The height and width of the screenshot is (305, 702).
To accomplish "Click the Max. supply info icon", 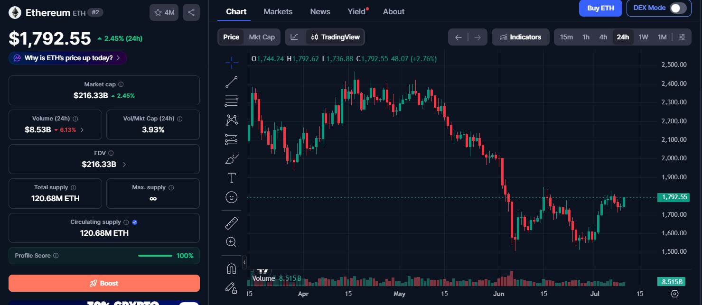I will pyautogui.click(x=171, y=188).
